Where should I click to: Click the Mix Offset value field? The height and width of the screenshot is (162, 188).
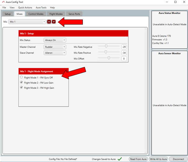124,59
